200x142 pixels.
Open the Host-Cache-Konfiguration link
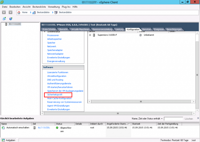[59, 98]
